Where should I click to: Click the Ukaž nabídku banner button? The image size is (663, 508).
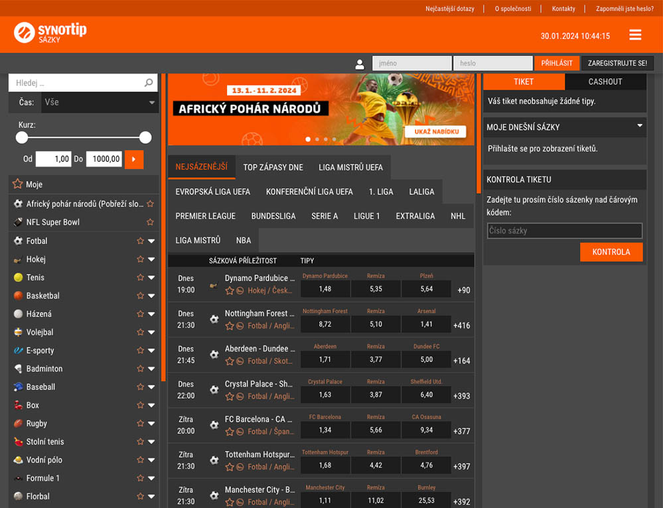click(x=437, y=131)
